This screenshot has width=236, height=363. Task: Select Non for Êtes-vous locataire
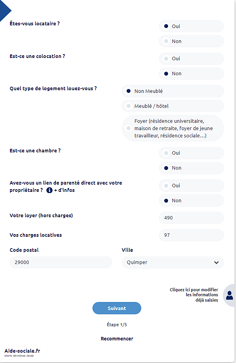(x=191, y=41)
